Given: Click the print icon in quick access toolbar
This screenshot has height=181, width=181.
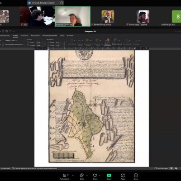Looking at the screenshot, I should (7, 31).
